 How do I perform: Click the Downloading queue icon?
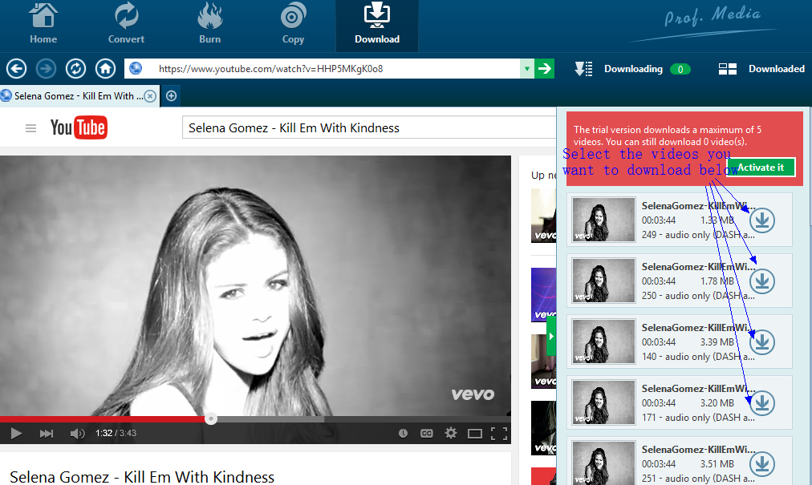(583, 69)
